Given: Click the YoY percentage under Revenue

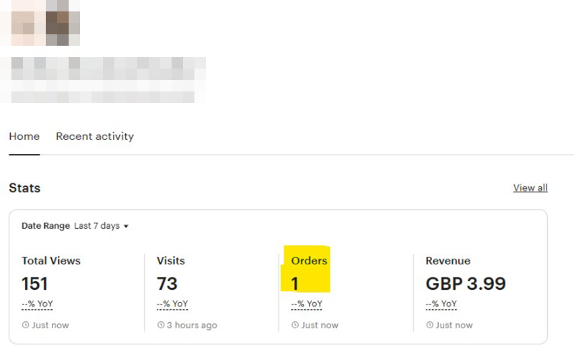Looking at the screenshot, I should pyautogui.click(x=441, y=304).
